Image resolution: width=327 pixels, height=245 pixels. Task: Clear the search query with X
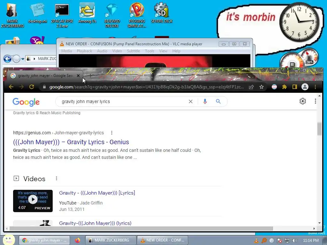point(191,101)
